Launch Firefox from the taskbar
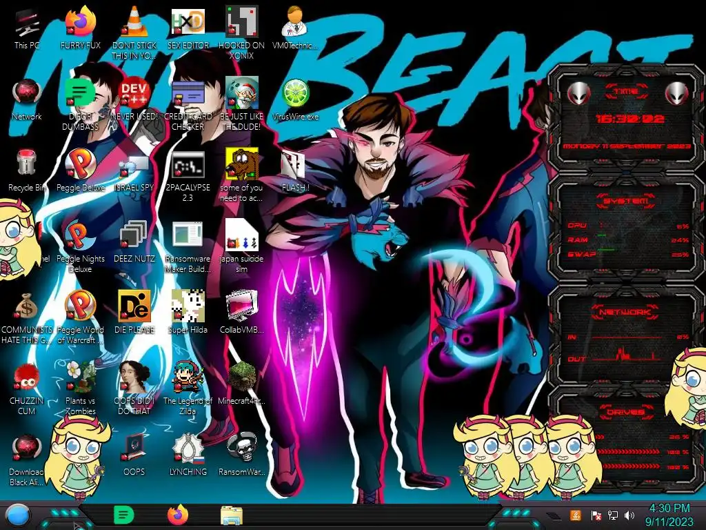 point(177,515)
